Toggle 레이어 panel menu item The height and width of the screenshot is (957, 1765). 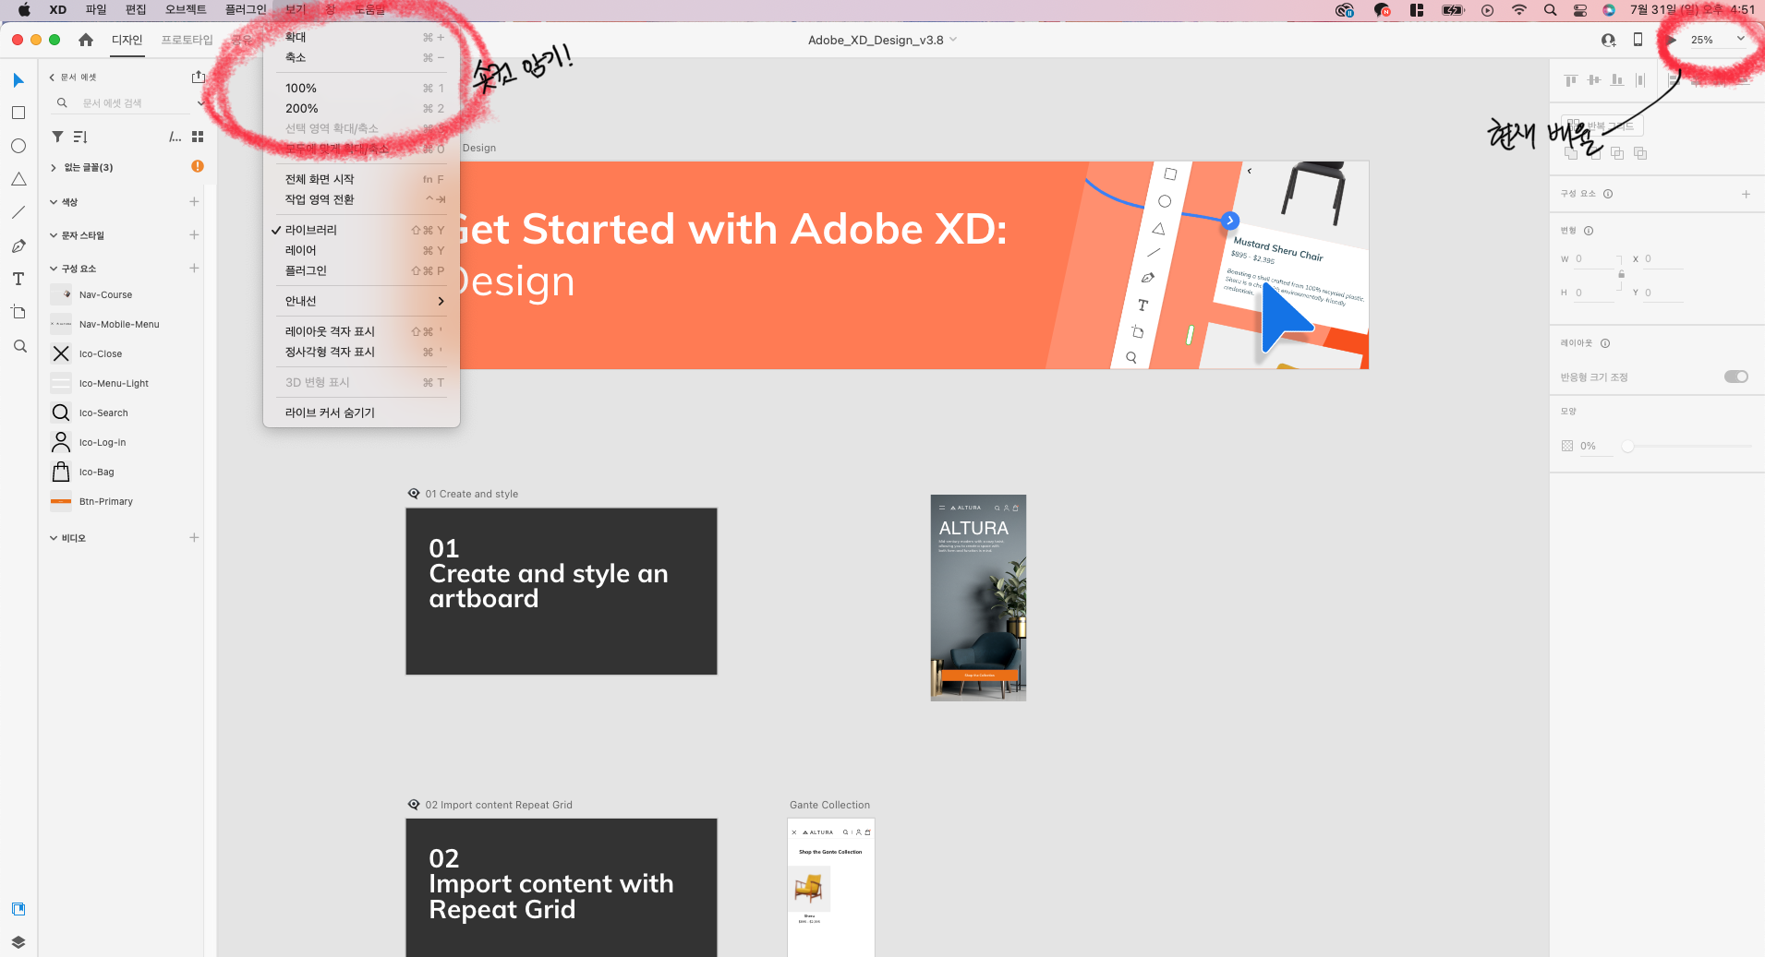(x=361, y=250)
